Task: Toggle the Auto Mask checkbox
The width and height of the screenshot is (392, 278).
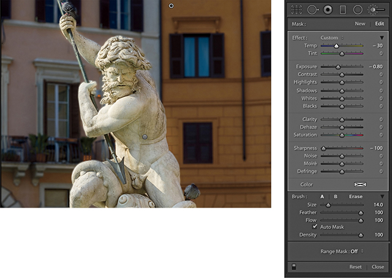Action: [x=315, y=227]
